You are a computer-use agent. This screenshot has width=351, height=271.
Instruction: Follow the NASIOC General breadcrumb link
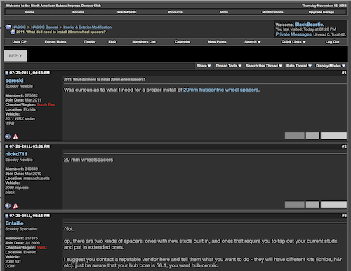[44, 27]
